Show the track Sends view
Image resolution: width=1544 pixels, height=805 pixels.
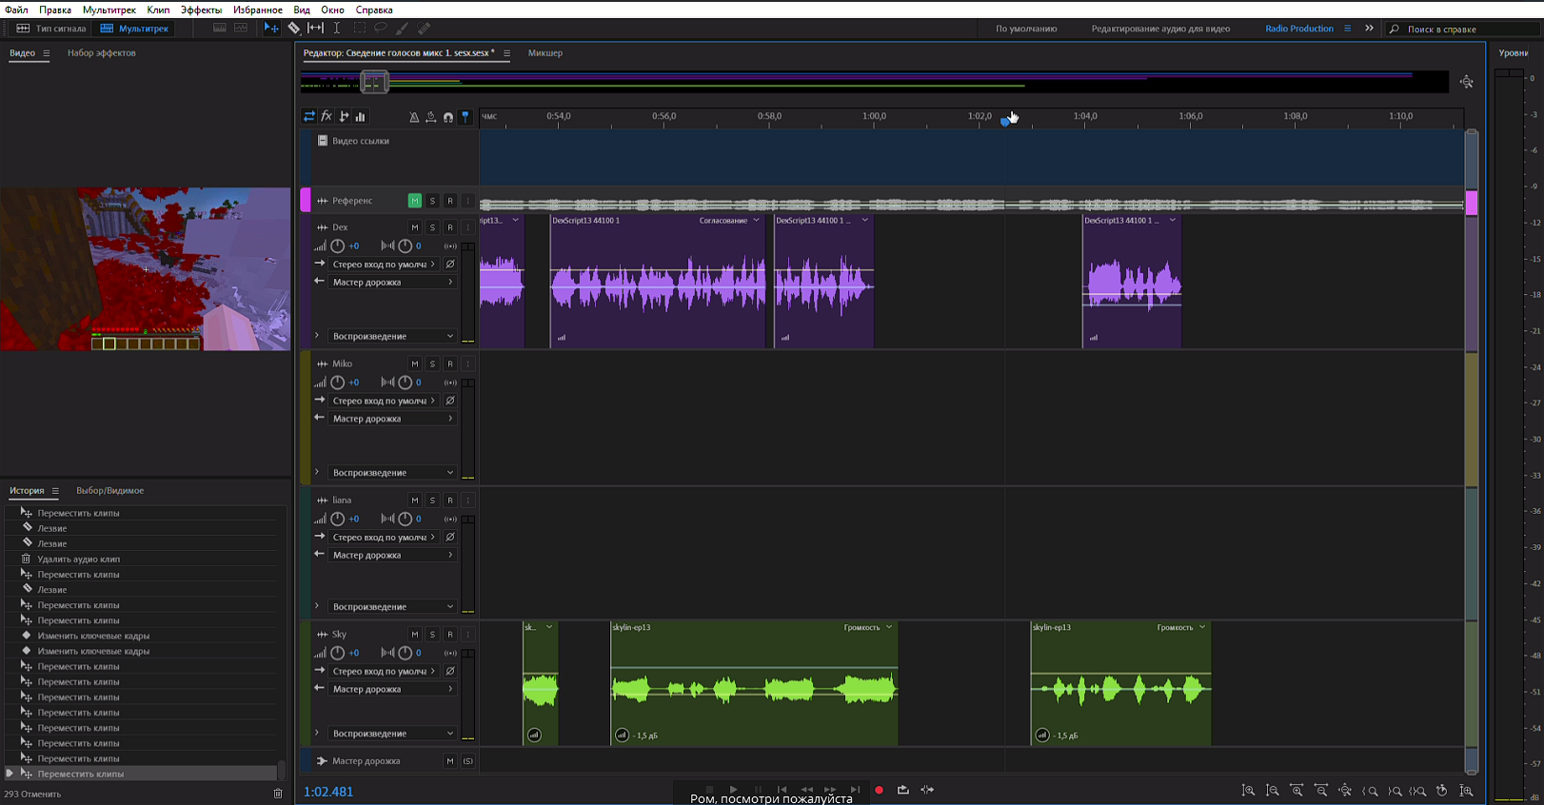344,116
